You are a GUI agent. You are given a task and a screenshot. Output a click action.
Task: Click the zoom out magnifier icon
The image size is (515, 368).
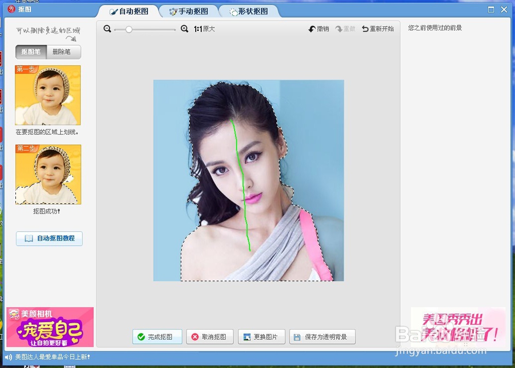pos(108,28)
